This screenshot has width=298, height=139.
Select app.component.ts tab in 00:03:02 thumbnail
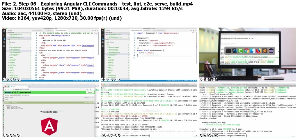(x=136, y=30)
